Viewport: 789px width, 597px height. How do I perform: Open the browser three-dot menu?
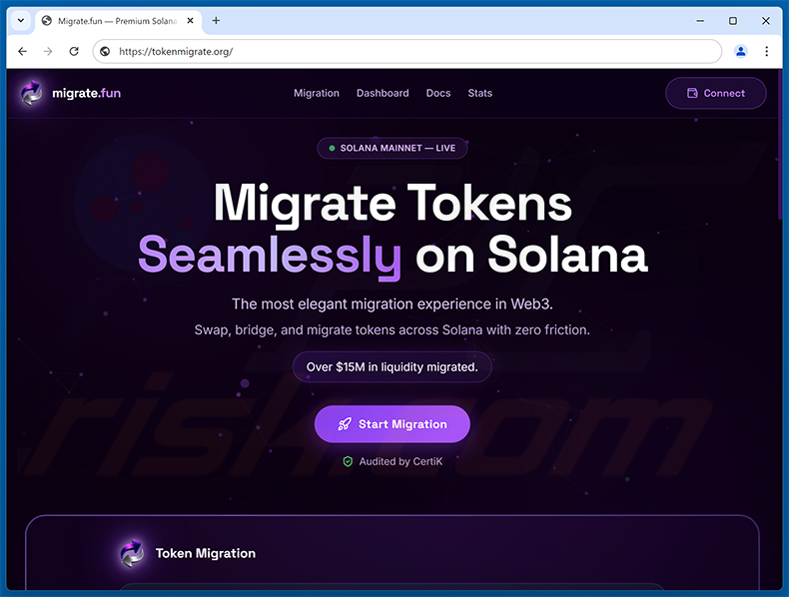[766, 51]
